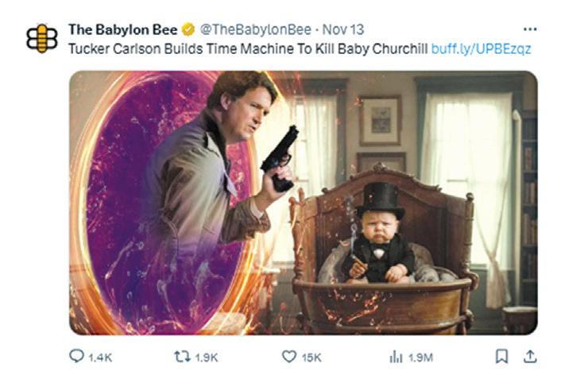
Task: Click the 1.9M views count
Action: 420,358
